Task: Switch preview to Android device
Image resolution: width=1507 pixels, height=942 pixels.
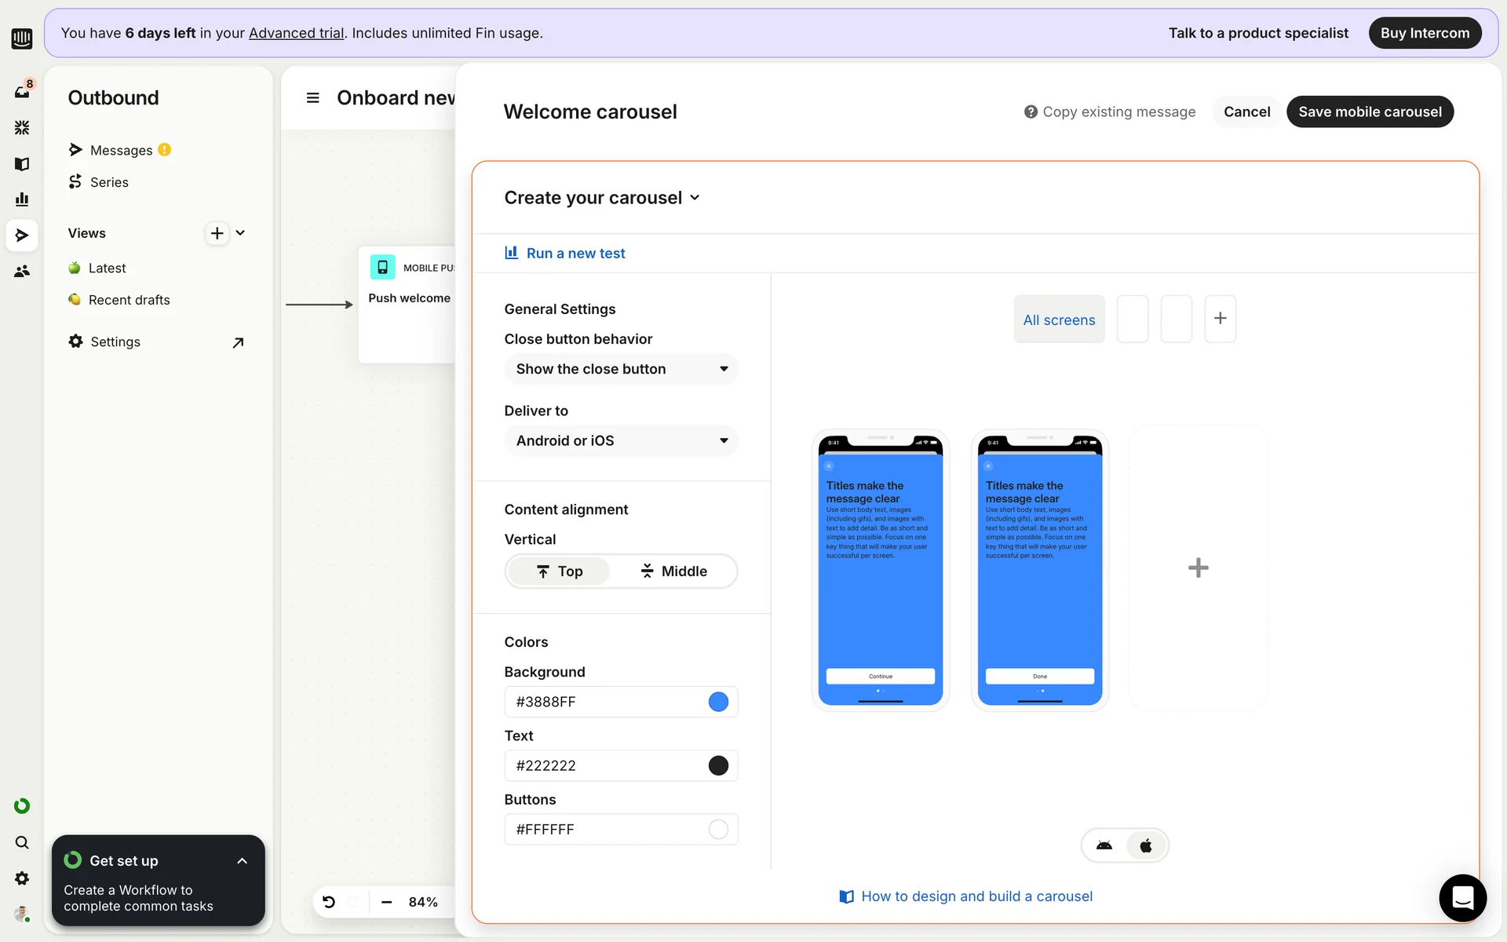Action: click(x=1104, y=845)
